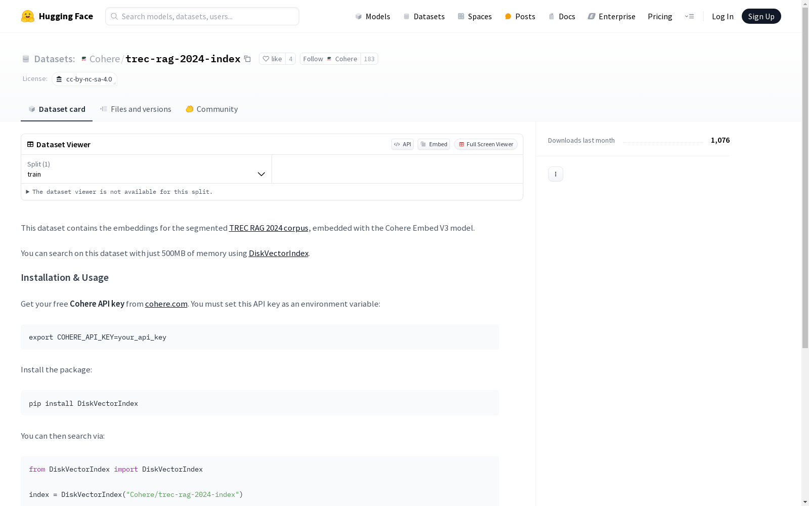This screenshot has height=506, width=809.
Task: Click the Spaces icon in the nav
Action: (x=461, y=16)
